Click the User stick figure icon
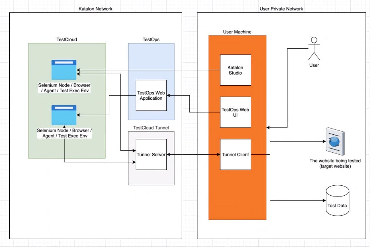The height and width of the screenshot is (247, 370). 314,49
